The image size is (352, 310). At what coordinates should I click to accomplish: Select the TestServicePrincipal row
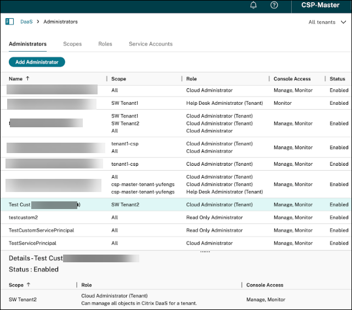pos(32,243)
